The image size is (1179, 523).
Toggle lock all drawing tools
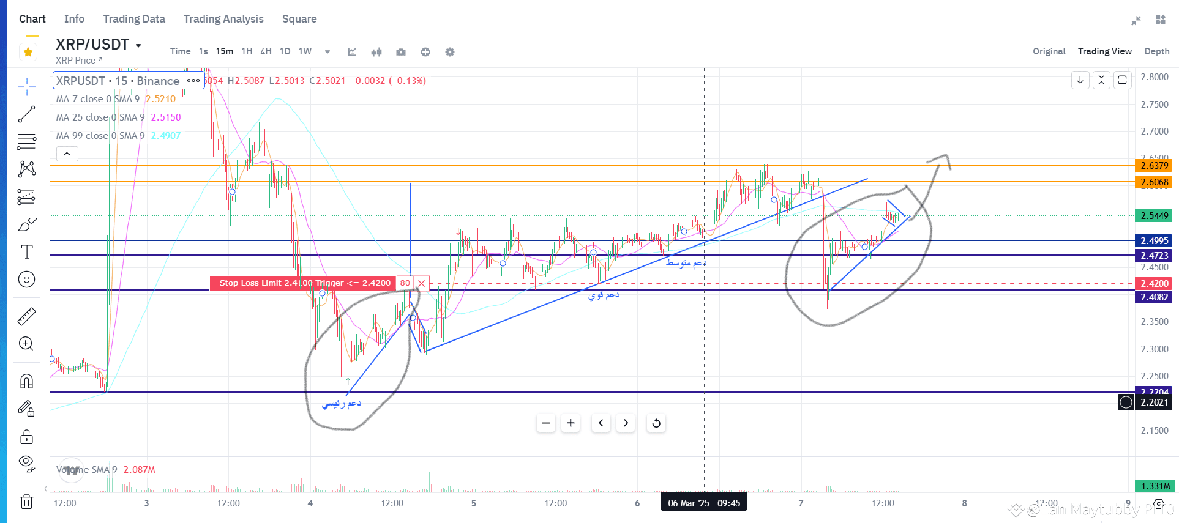coord(26,437)
